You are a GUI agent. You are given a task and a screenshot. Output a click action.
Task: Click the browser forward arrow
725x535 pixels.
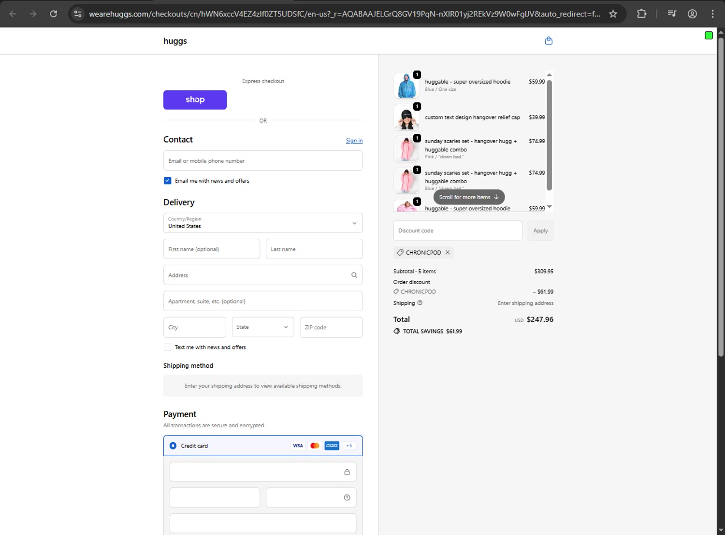point(33,14)
